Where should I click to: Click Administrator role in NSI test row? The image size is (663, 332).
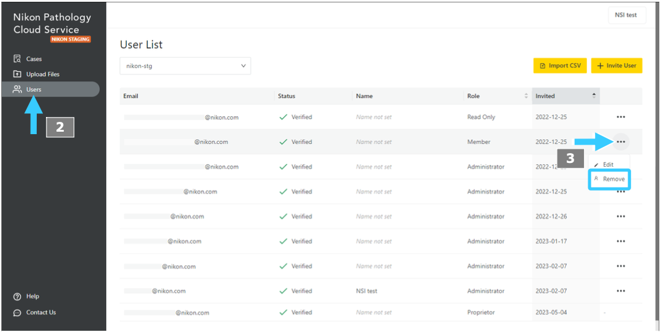point(486,291)
